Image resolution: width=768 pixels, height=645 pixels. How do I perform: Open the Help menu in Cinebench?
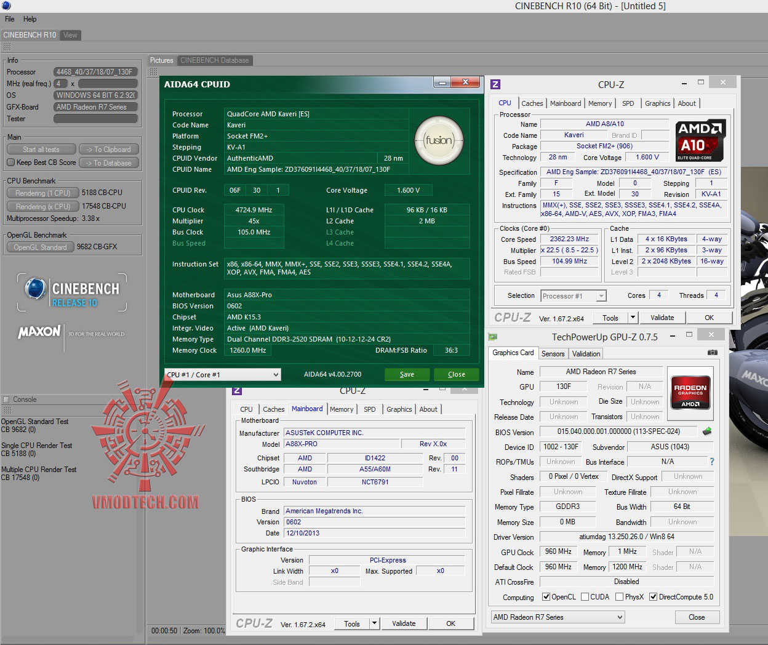coord(30,19)
